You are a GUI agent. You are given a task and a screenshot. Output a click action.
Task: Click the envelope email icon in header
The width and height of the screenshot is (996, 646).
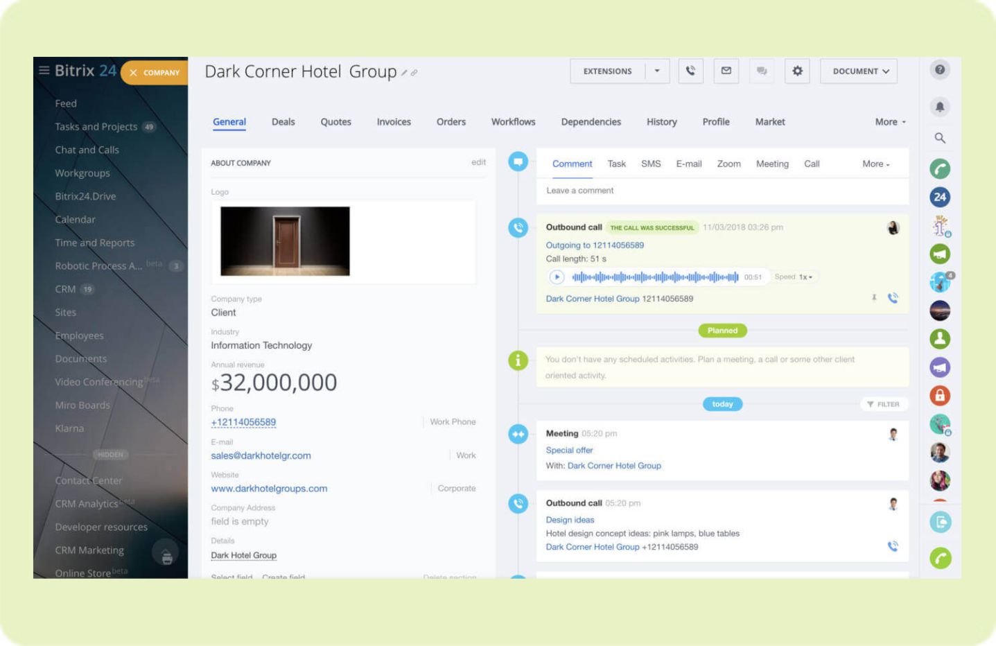pos(726,71)
